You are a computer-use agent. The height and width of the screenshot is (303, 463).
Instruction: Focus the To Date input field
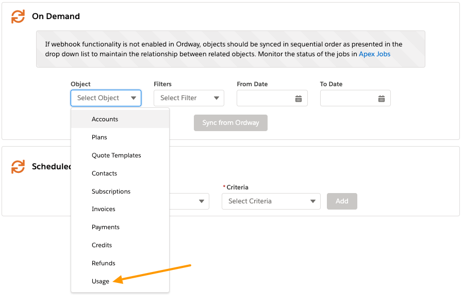click(355, 98)
